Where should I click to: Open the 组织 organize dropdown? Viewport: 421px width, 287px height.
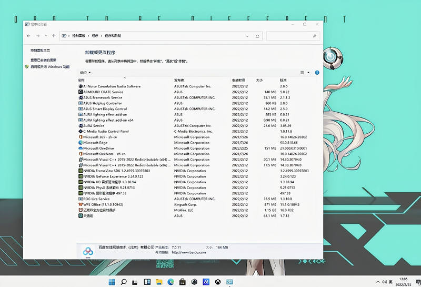85,73
